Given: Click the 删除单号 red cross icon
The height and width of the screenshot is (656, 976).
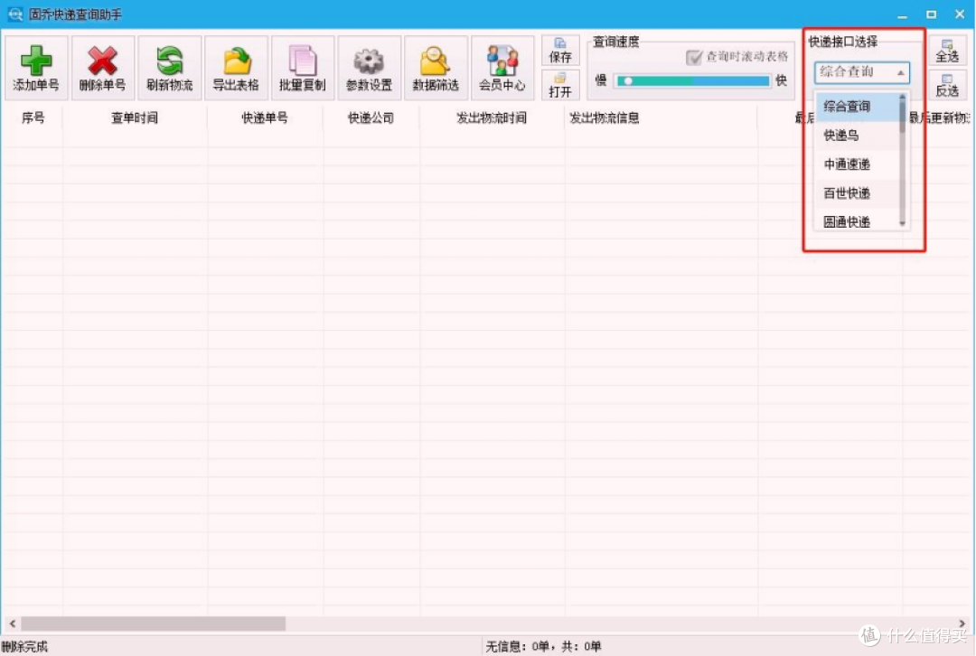Looking at the screenshot, I should coord(103,67).
